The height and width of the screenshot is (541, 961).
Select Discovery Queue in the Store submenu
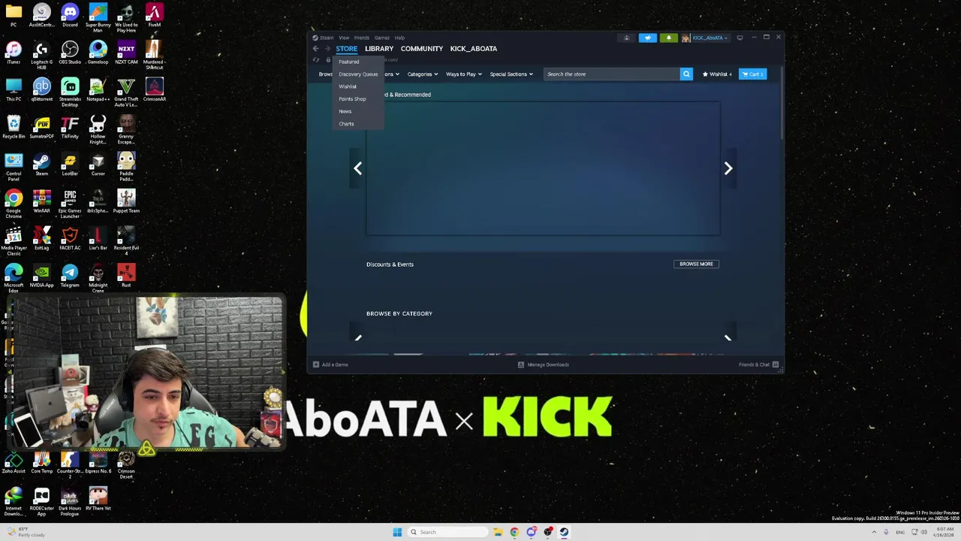pos(358,74)
